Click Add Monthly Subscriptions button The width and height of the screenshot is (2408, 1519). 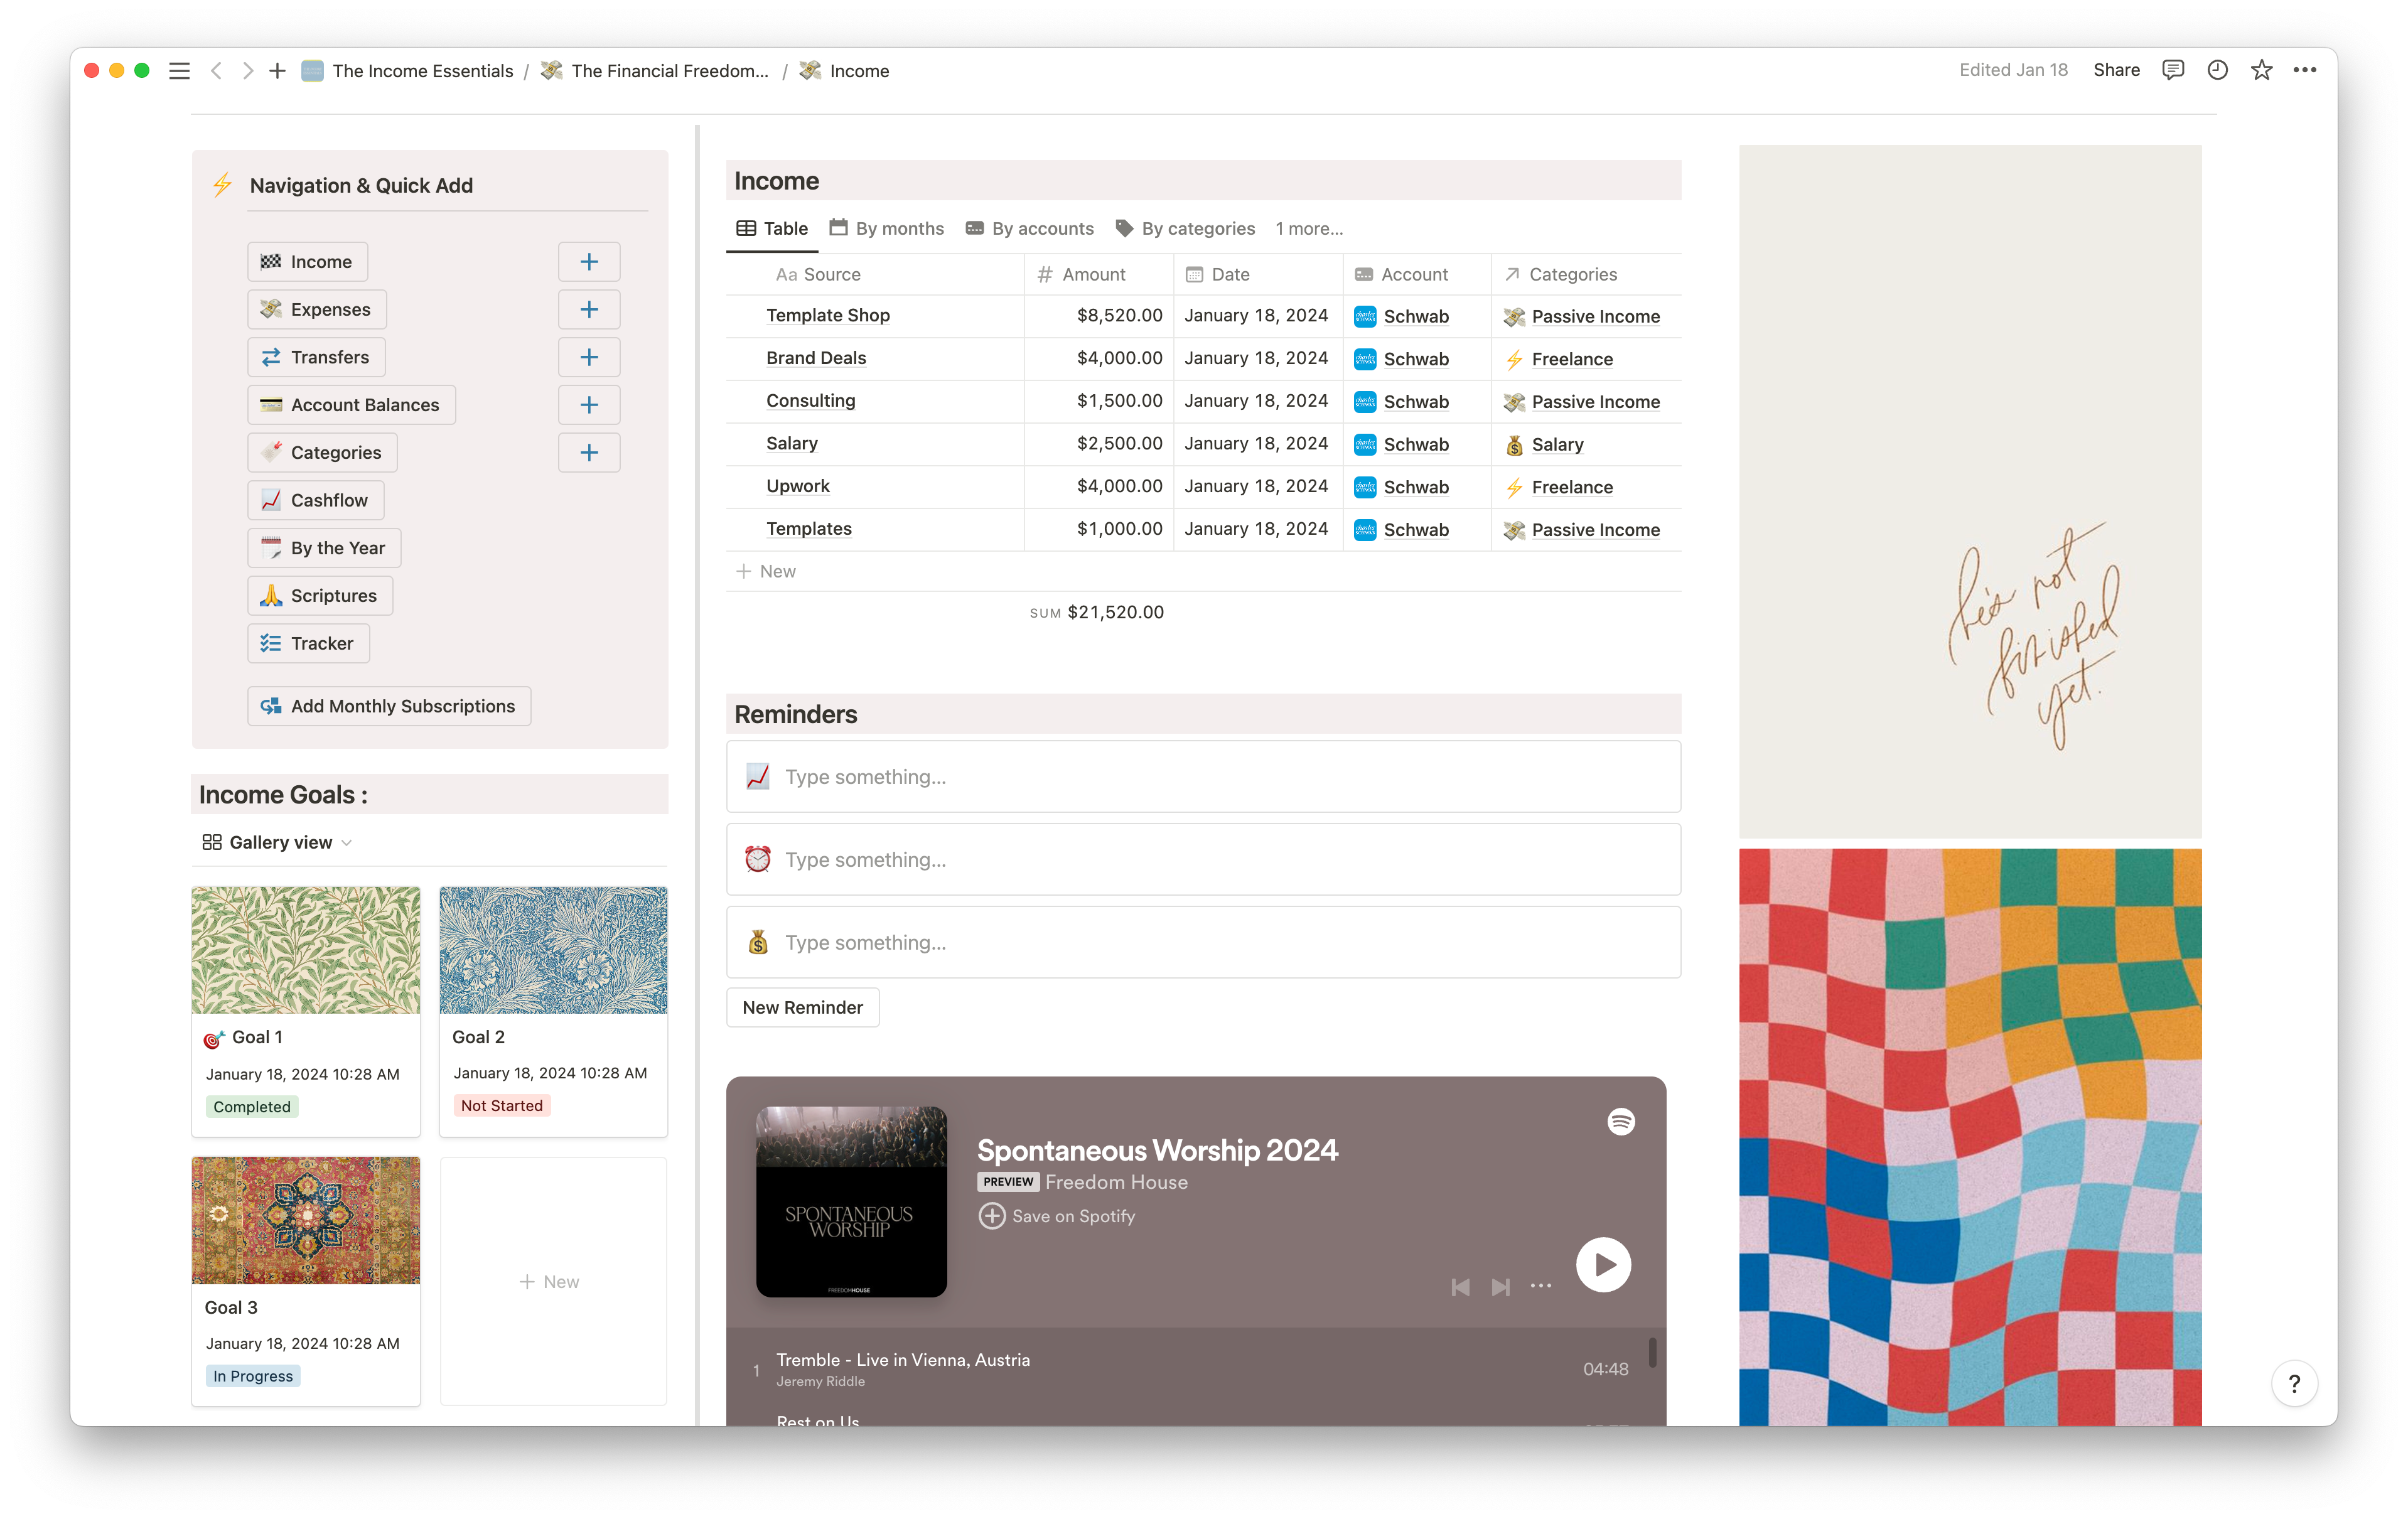[x=389, y=707]
